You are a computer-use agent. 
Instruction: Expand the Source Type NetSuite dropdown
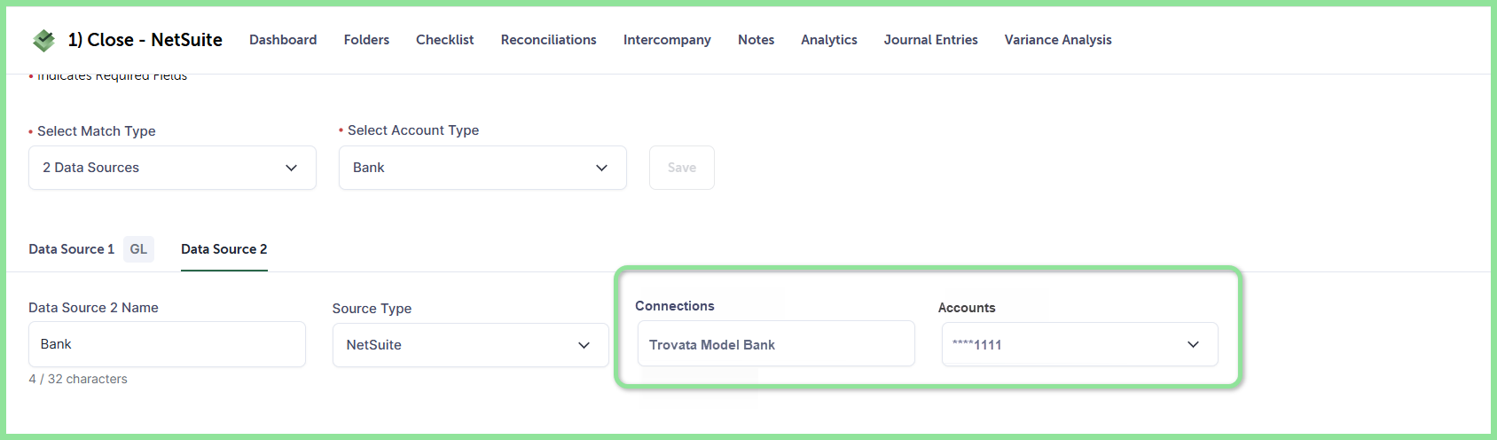point(470,345)
